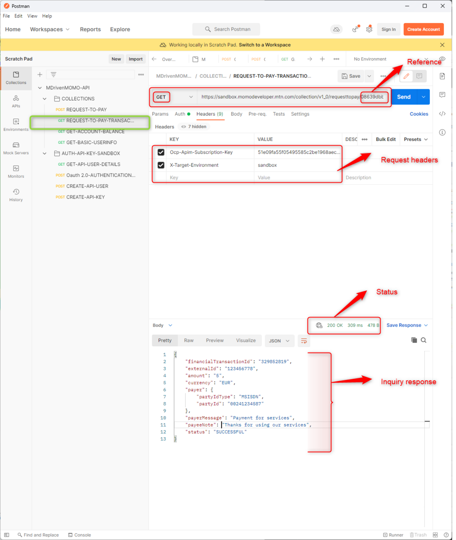Open the satellite capture requests icon
456x540 pixels.
coord(356,29)
